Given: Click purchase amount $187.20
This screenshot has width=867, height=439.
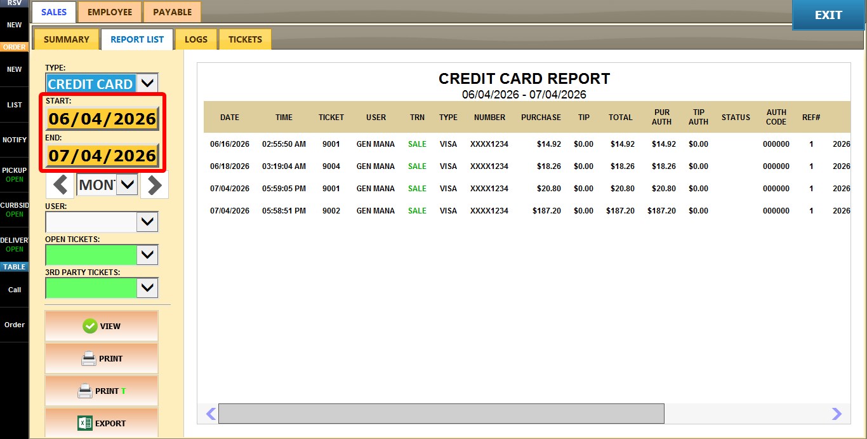Looking at the screenshot, I should (546, 211).
